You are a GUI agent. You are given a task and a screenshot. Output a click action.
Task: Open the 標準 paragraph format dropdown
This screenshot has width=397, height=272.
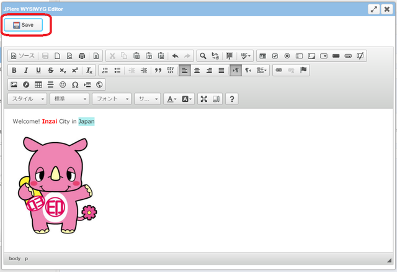click(x=69, y=99)
